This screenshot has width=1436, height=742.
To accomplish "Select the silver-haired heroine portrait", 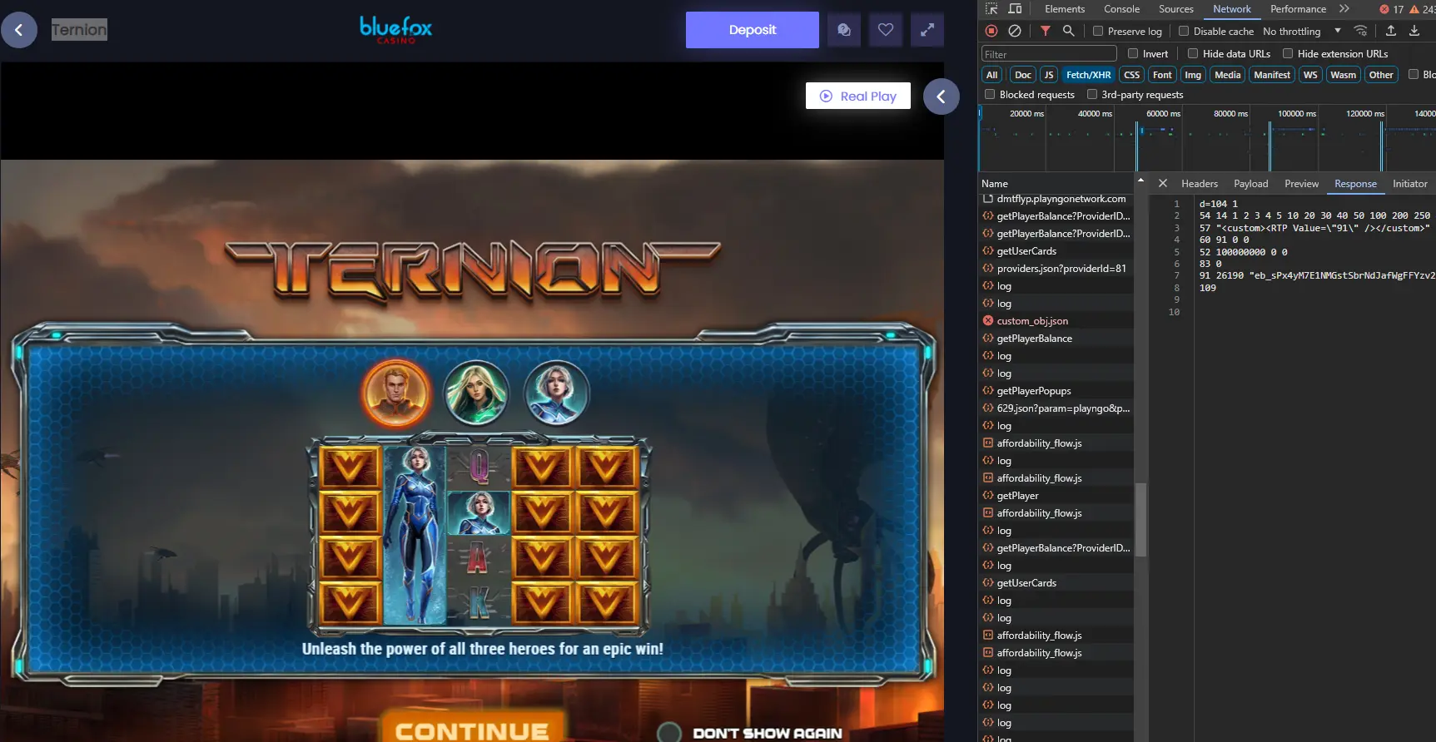I will pyautogui.click(x=556, y=393).
